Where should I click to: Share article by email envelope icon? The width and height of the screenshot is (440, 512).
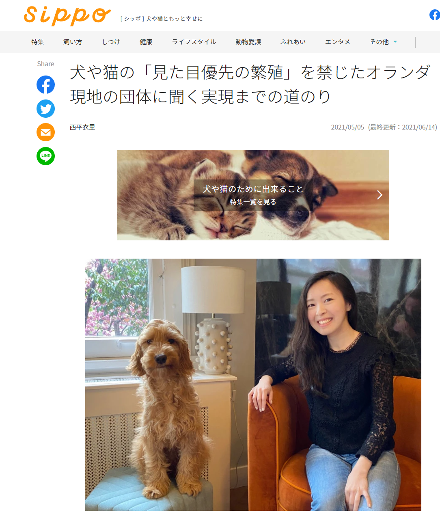[45, 132]
